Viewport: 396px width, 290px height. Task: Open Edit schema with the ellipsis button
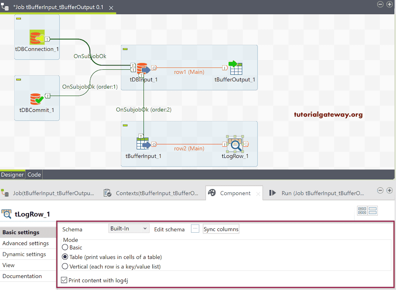(x=195, y=228)
